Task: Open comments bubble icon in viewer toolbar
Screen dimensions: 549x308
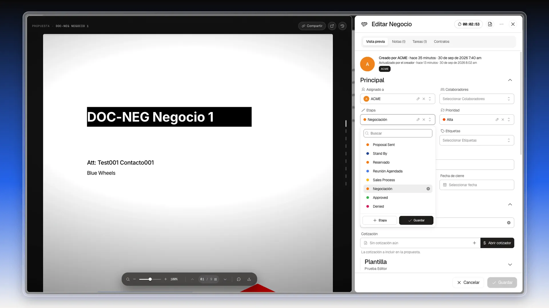Action: (x=239, y=279)
